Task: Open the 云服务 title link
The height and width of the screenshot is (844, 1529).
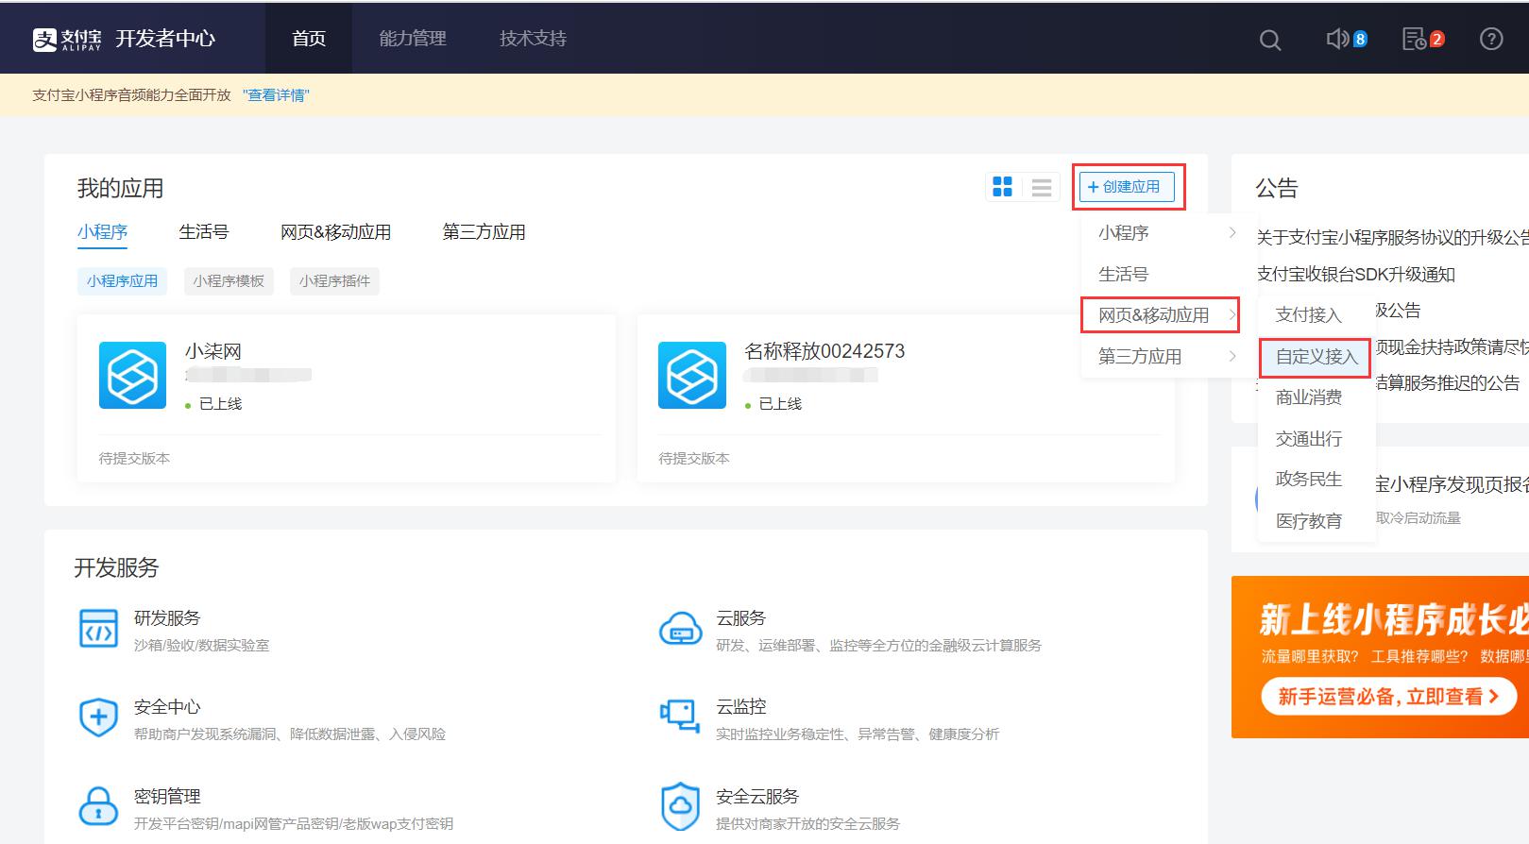Action: (741, 618)
